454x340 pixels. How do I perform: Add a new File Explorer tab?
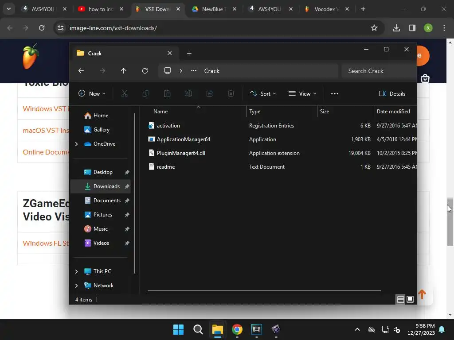(189, 53)
